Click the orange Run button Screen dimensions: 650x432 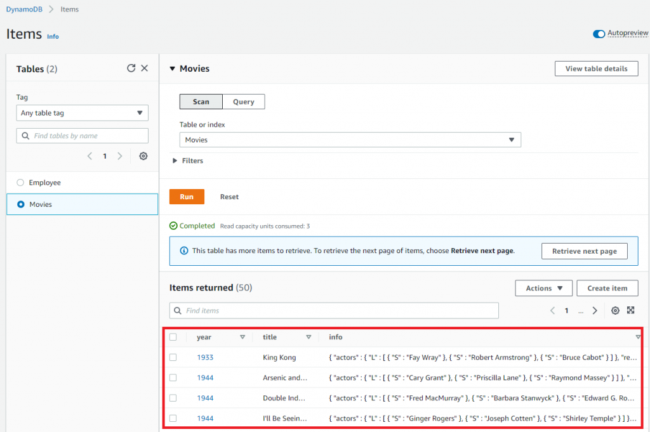187,197
